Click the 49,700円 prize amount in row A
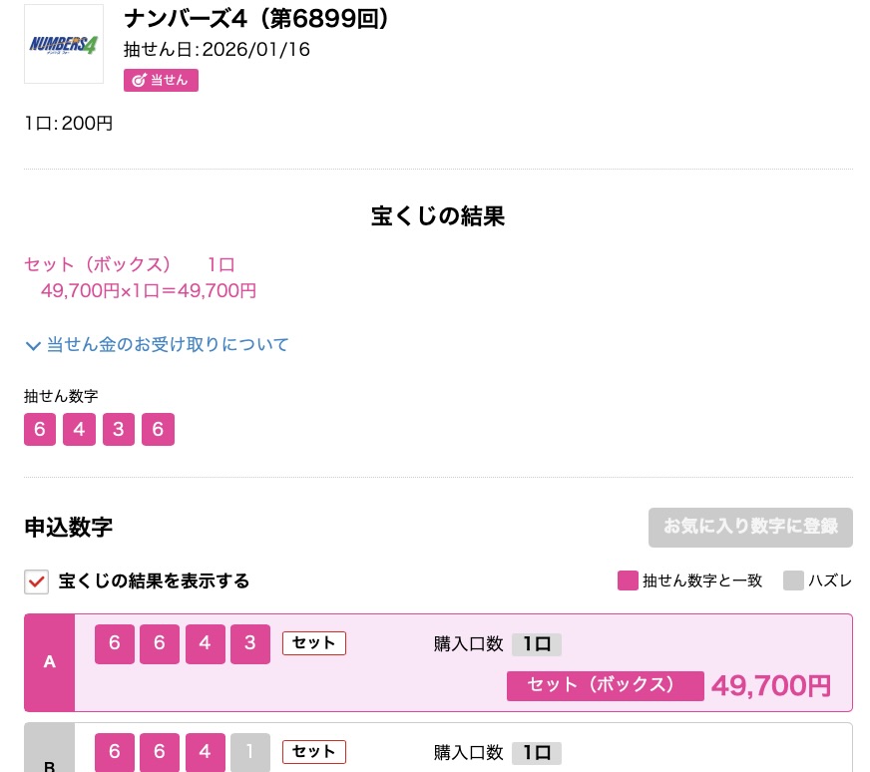The height and width of the screenshot is (772, 870). pyautogui.click(x=770, y=685)
